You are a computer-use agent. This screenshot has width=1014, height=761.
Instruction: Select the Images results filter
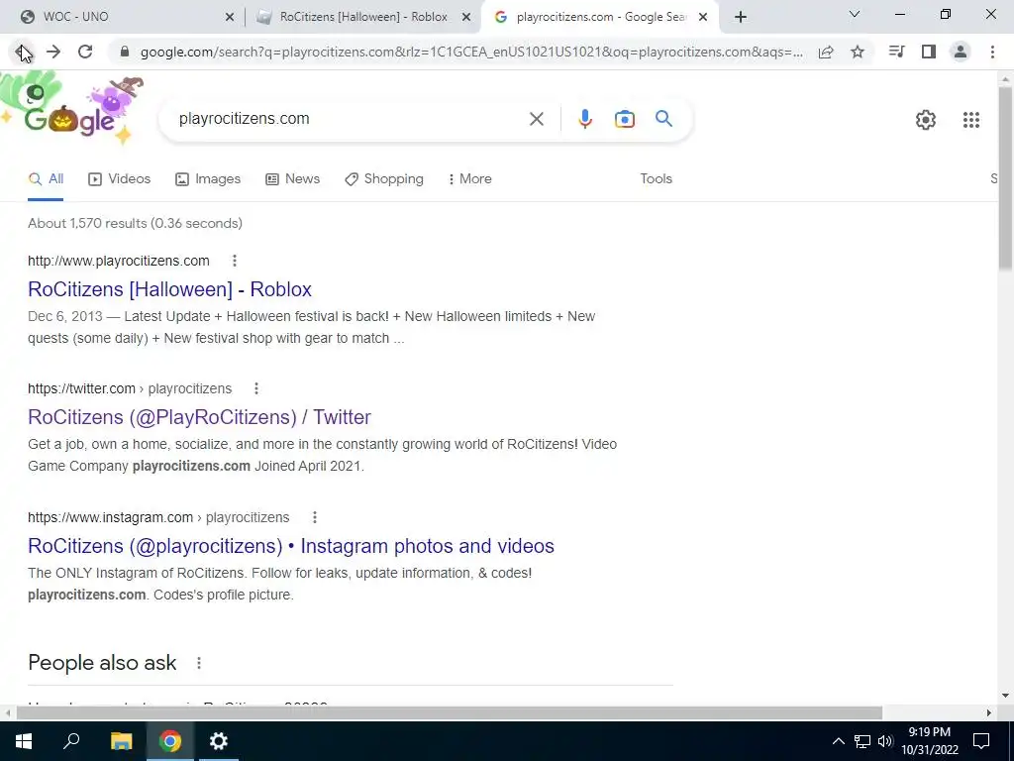(208, 179)
